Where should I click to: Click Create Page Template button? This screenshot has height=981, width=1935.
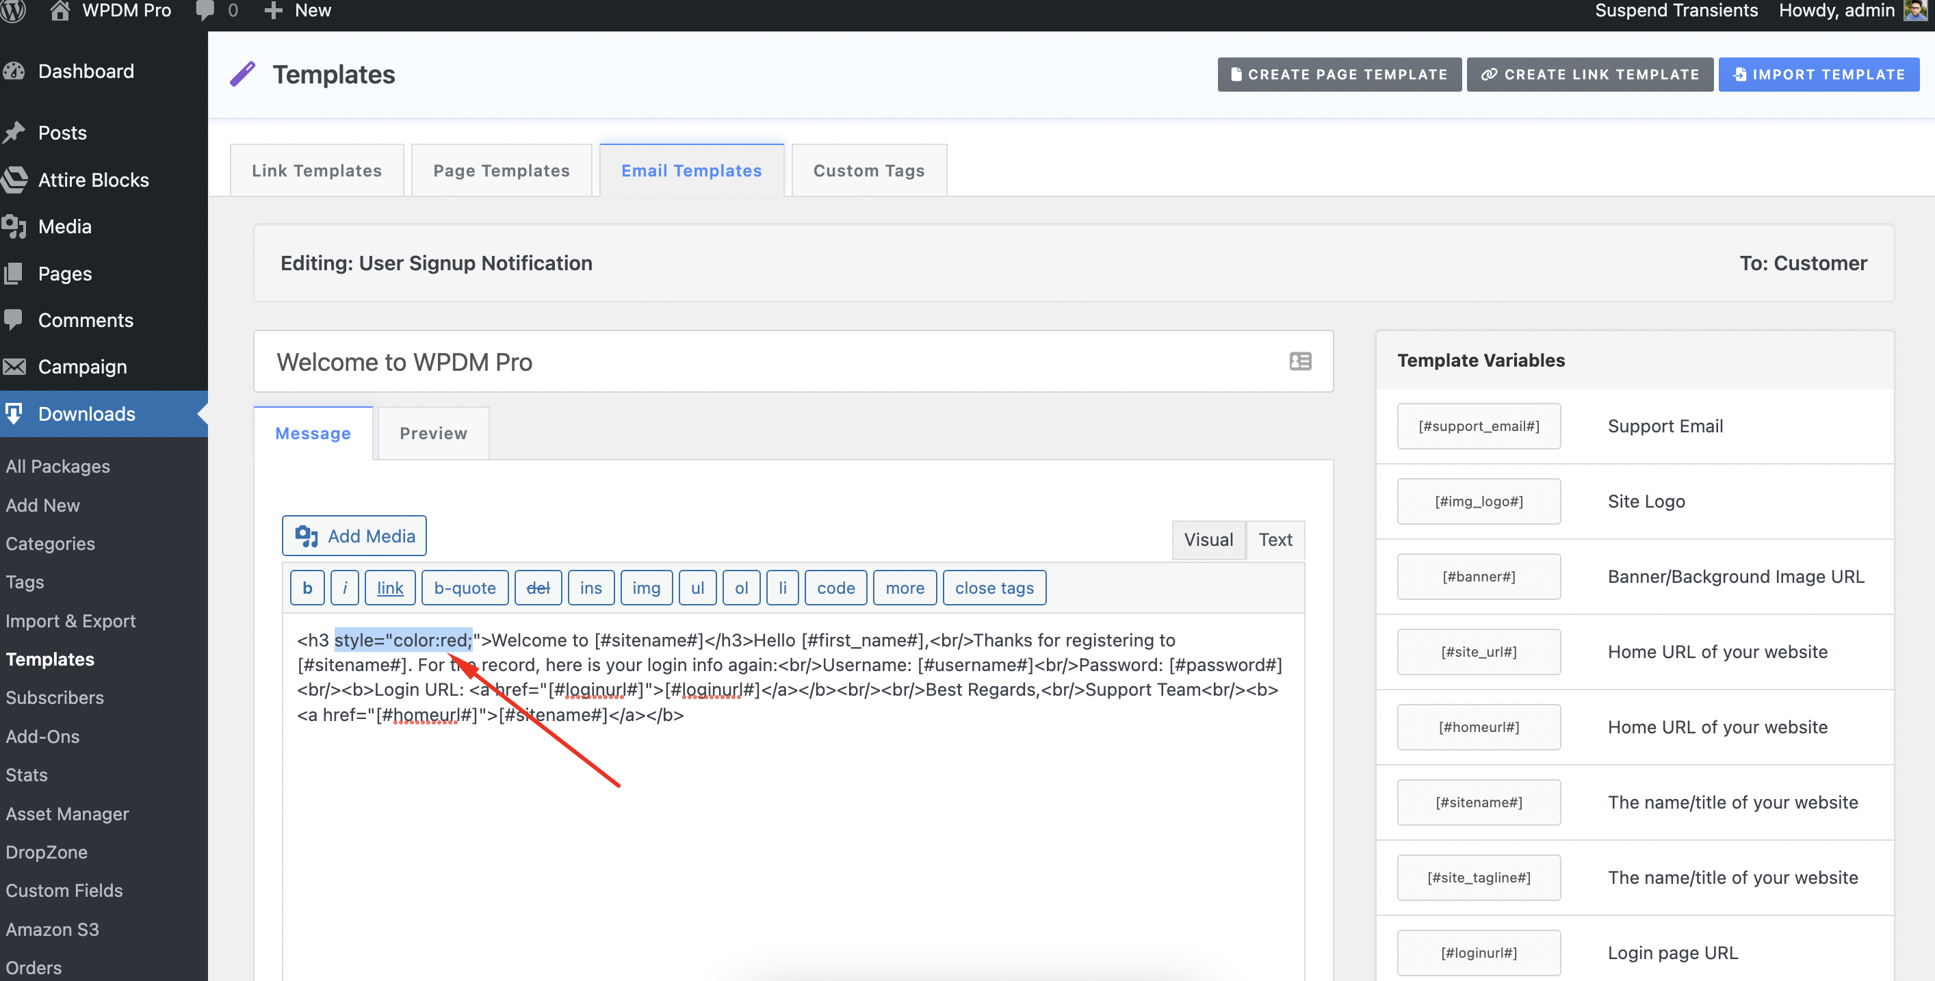click(1339, 75)
